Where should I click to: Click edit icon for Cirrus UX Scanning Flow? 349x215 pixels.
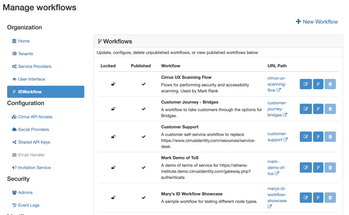click(306, 84)
